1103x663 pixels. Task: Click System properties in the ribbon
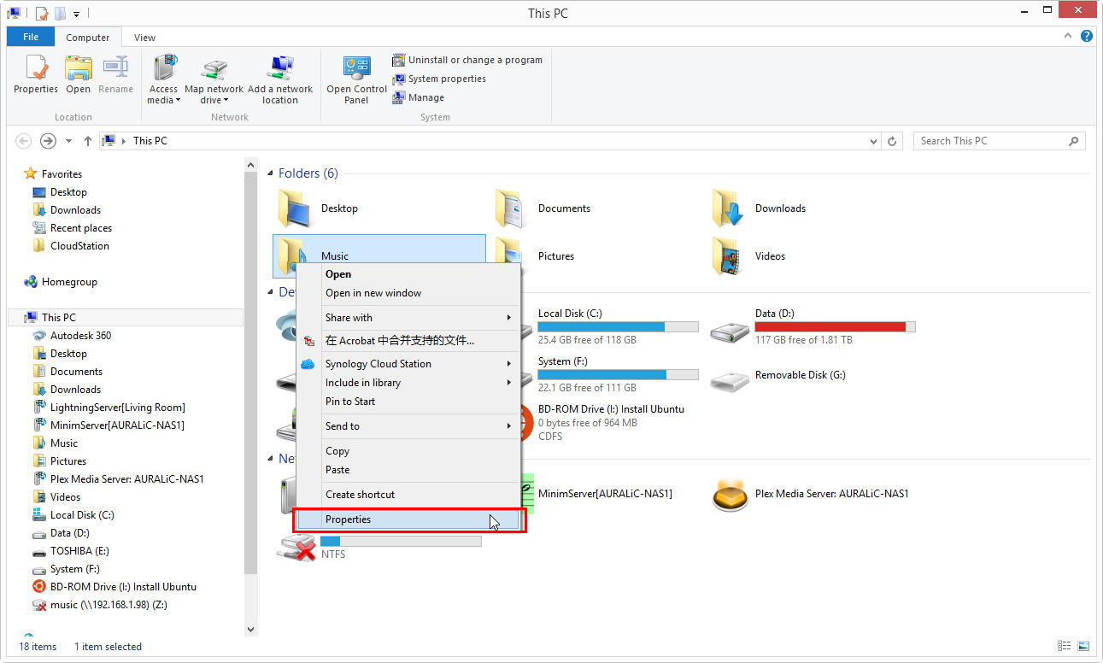(439, 79)
